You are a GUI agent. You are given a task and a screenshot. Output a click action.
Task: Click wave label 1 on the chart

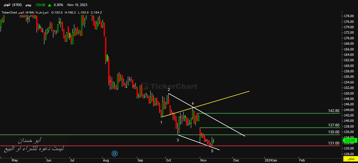(161, 122)
